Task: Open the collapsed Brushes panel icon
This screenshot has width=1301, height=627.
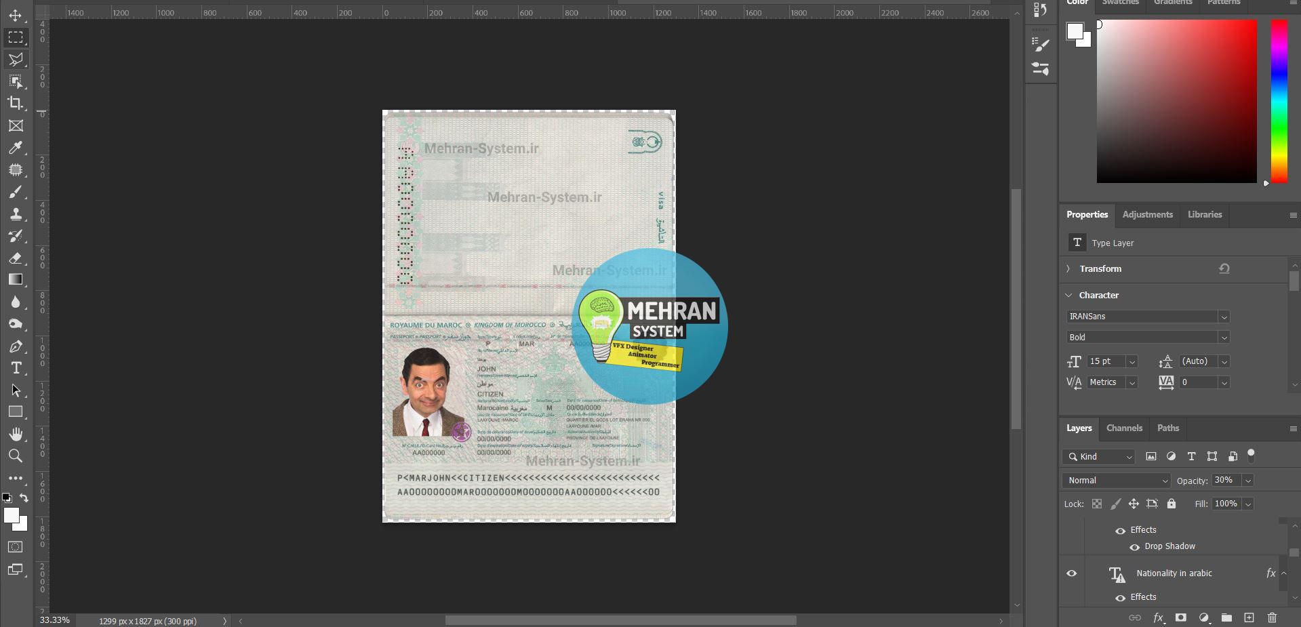Action: (x=1040, y=68)
